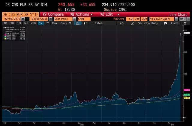Click the Event flag icon

(x=166, y=23)
